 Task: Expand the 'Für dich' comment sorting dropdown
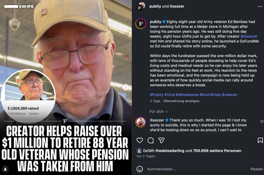[159, 111]
